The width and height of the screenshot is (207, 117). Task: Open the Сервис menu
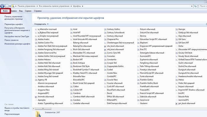click(x=28, y=11)
